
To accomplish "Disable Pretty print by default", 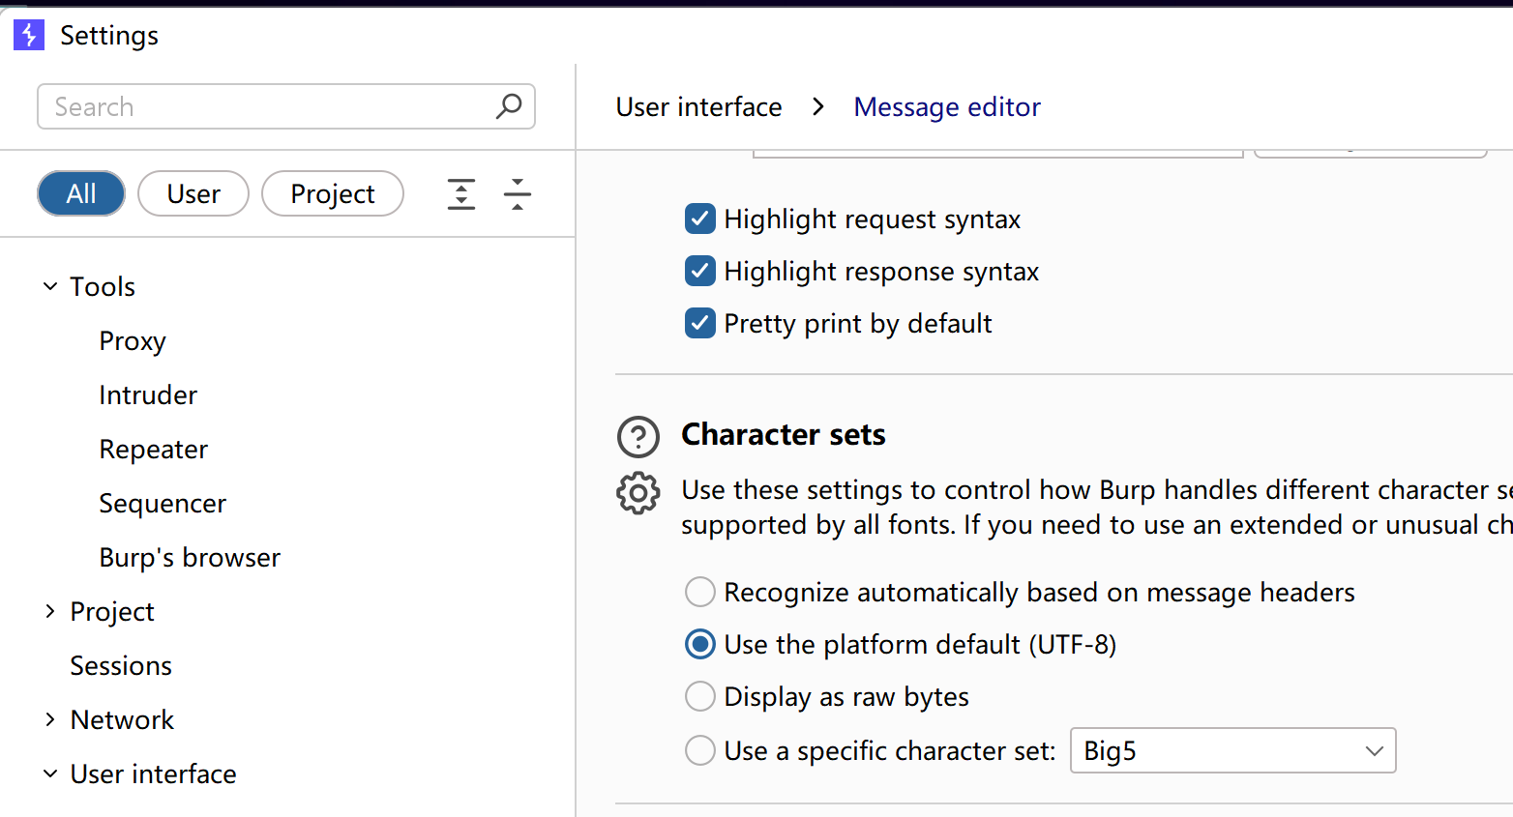I will pos(700,324).
